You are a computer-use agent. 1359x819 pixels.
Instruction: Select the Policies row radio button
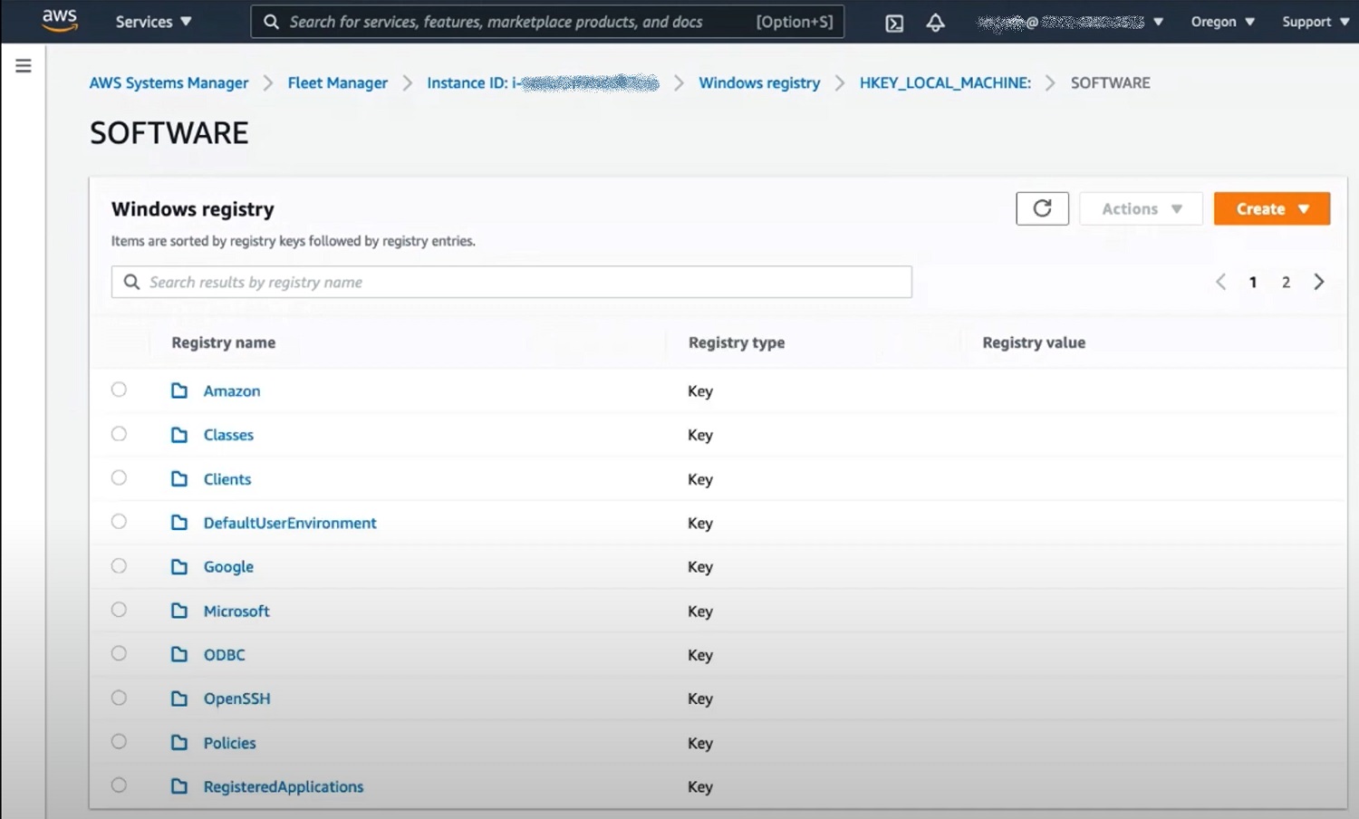[x=119, y=741]
